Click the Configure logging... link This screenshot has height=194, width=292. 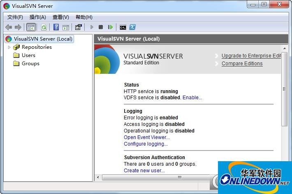click(146, 144)
